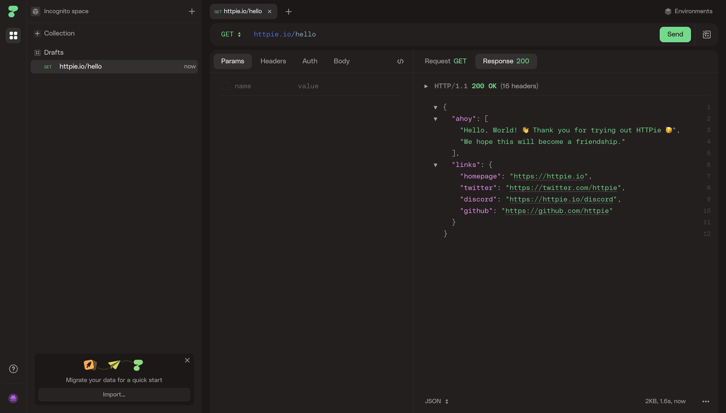Expand the HTTP/1.1 200 OK headers
Screen dimensions: 726x413
pos(426,86)
